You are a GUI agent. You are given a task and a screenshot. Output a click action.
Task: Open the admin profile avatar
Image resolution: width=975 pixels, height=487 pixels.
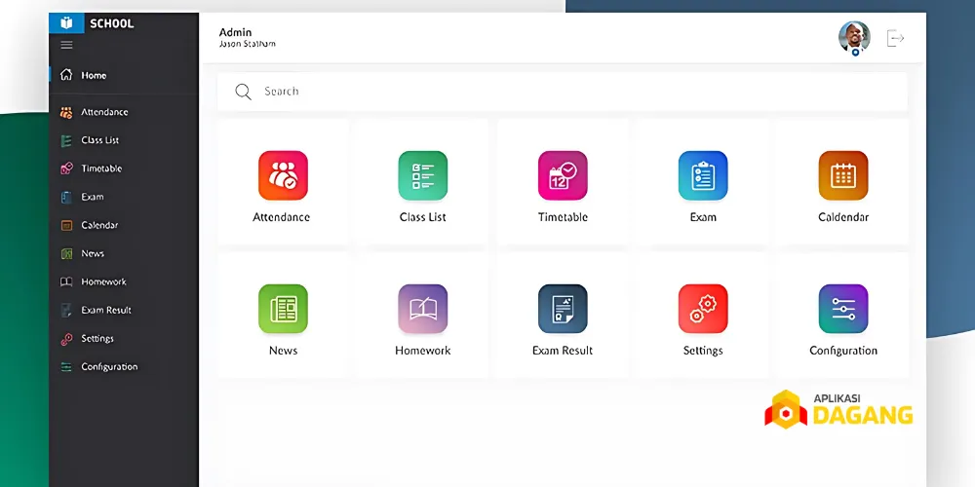tap(854, 37)
